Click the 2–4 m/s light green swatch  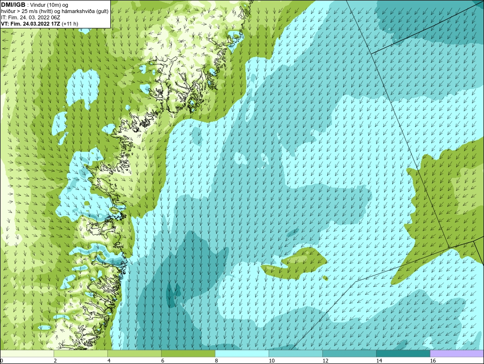click(x=81, y=353)
